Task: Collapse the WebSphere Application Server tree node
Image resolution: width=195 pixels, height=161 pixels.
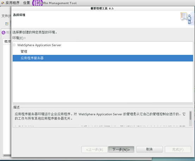Action: point(14,45)
